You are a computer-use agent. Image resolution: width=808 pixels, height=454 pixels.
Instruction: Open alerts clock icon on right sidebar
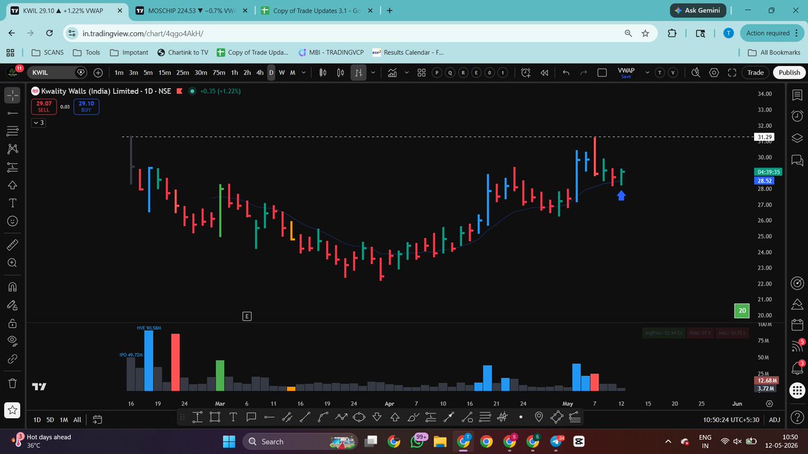797,115
